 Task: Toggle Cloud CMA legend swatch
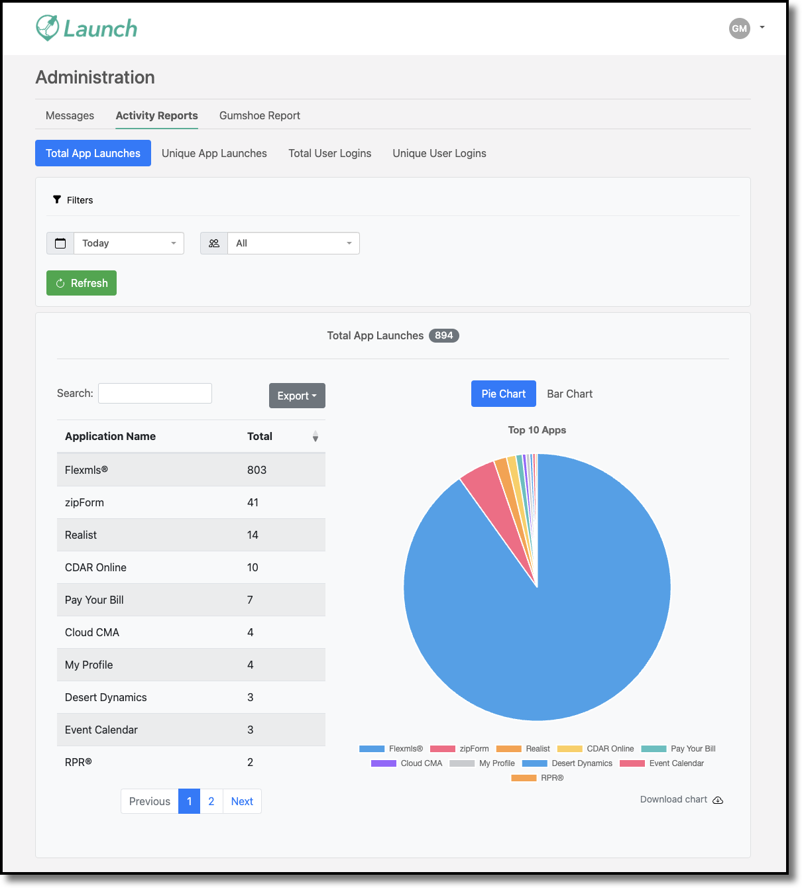click(x=384, y=763)
